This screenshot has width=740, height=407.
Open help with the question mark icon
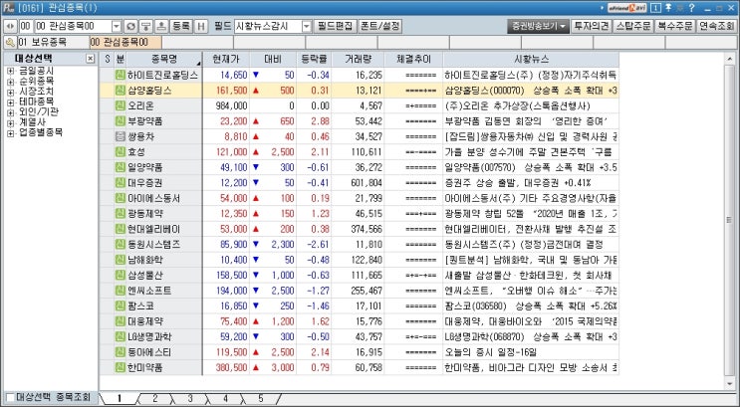[692, 8]
